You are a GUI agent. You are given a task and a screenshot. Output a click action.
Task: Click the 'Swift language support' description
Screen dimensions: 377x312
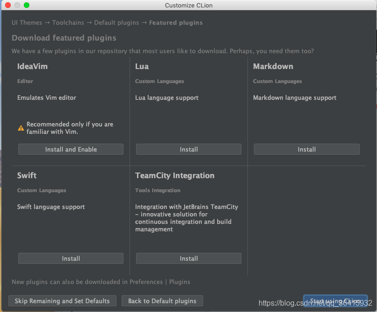coord(51,207)
